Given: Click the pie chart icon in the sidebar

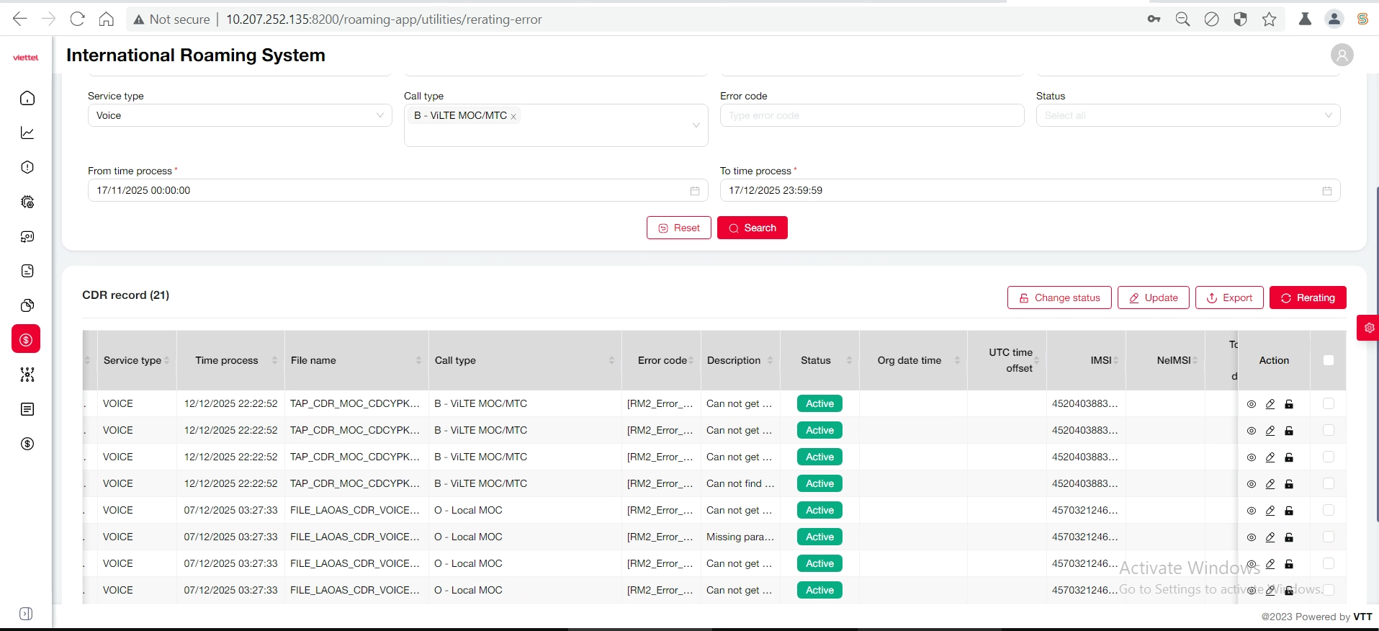Looking at the screenshot, I should click(27, 305).
